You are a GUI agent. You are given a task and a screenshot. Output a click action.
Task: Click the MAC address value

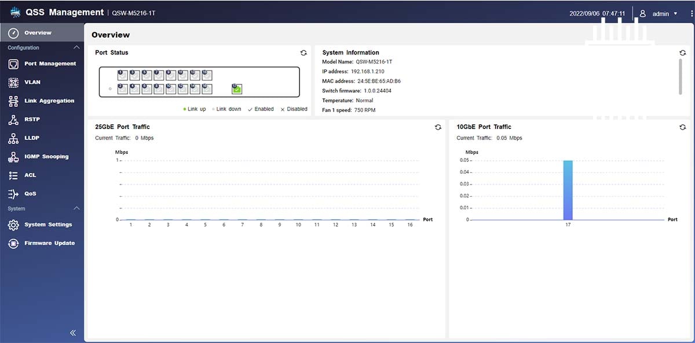pyautogui.click(x=379, y=81)
